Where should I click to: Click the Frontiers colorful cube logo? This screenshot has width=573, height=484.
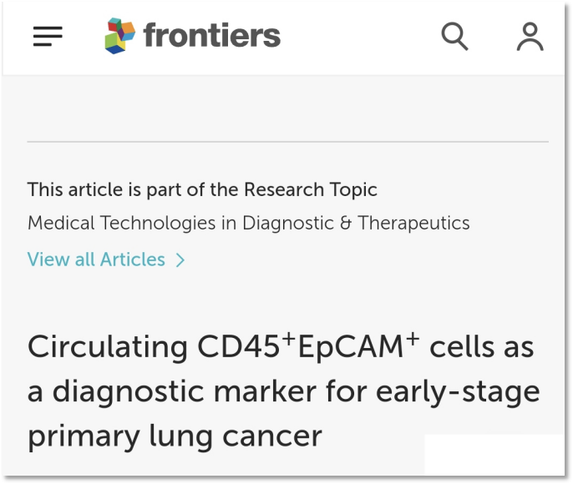(120, 36)
